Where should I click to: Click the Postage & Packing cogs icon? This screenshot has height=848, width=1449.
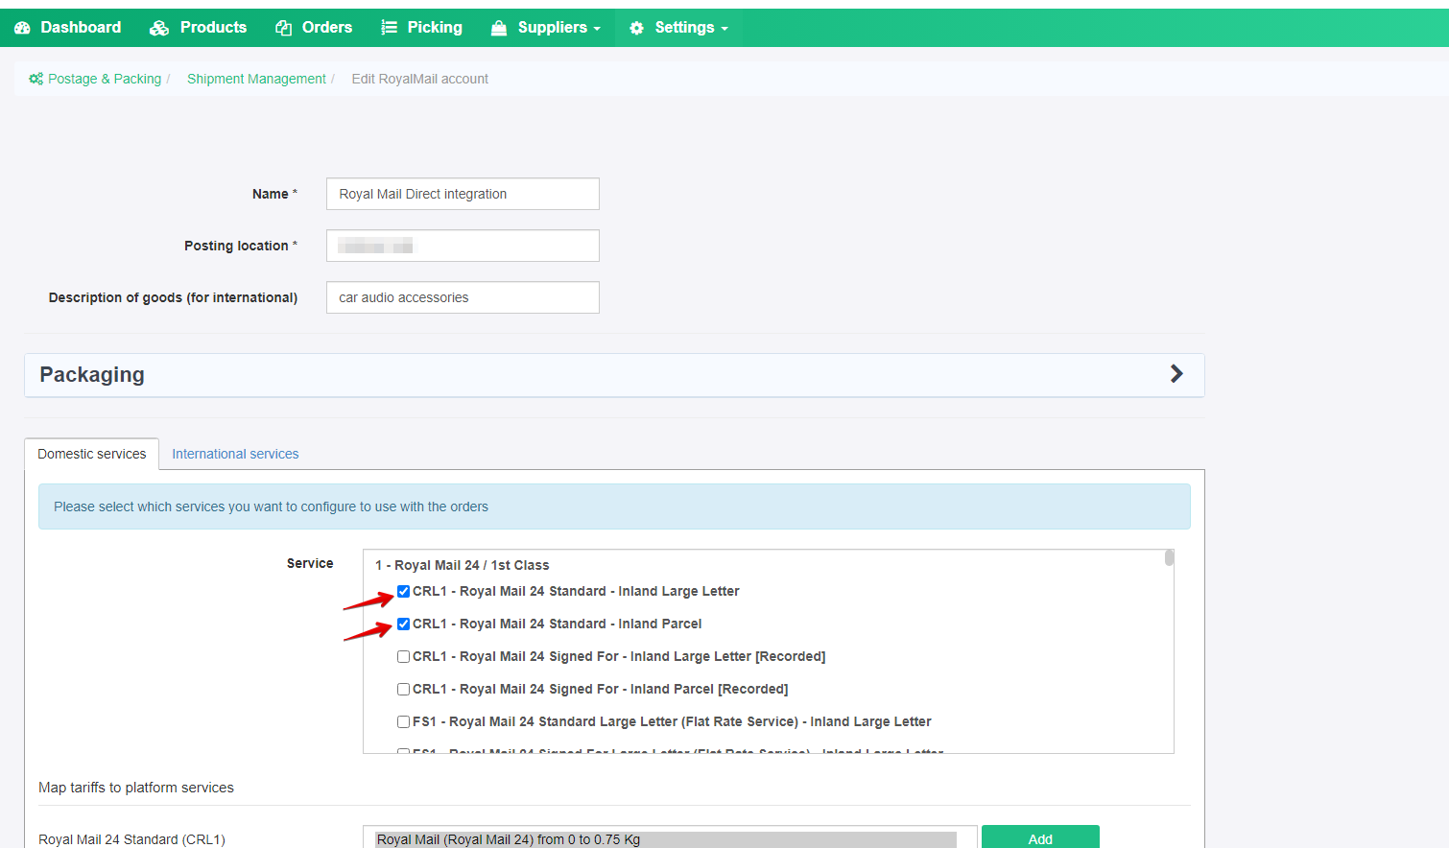click(x=36, y=79)
